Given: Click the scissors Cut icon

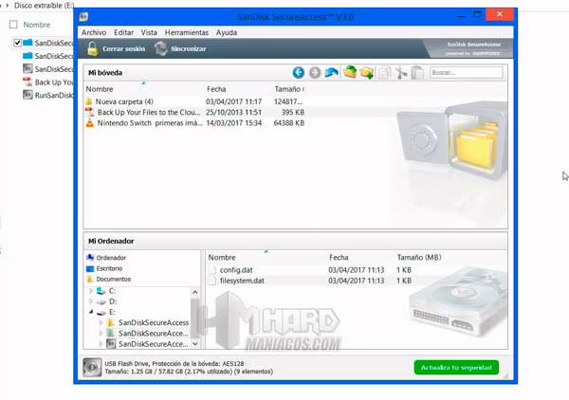Looking at the screenshot, I should (401, 73).
